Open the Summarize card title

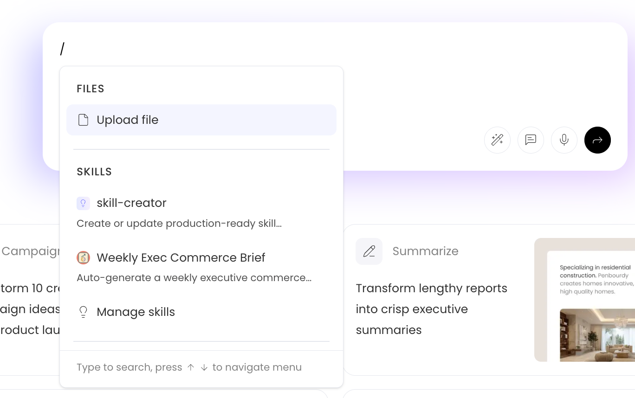point(425,251)
